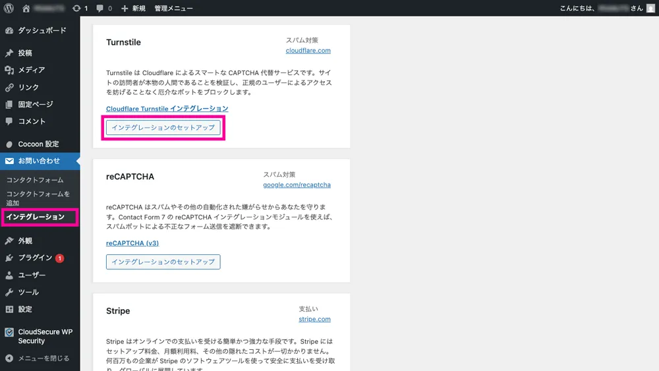
Task: Click the Cocoon 設定 circle icon
Action: point(9,144)
